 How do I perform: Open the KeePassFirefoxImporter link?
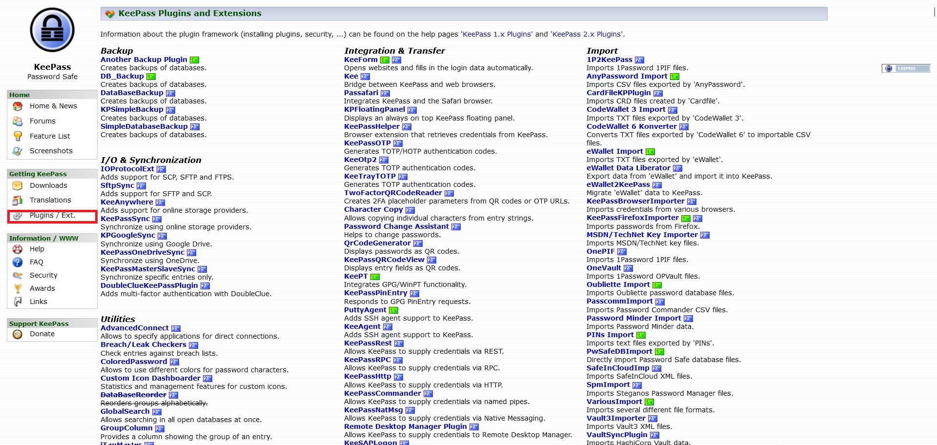point(632,218)
